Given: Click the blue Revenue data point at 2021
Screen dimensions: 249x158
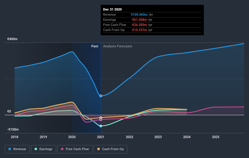Looking at the screenshot, I should pos(101,96).
